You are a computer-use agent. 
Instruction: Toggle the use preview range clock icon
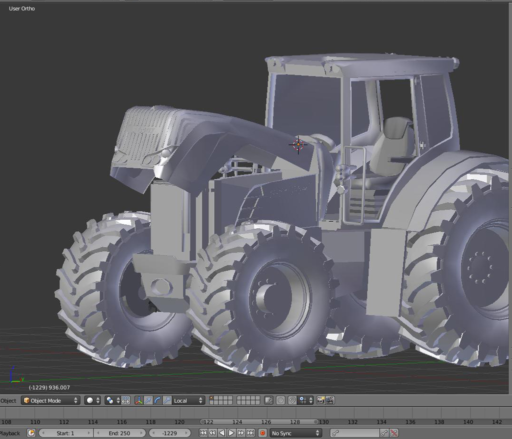[x=31, y=433]
